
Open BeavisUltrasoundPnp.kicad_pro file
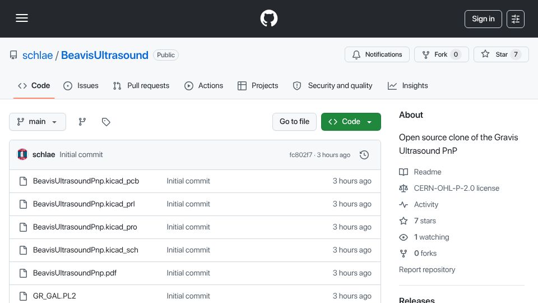85,227
